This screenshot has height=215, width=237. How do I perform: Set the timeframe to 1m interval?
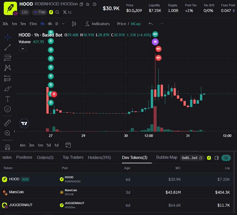[x=14, y=24]
